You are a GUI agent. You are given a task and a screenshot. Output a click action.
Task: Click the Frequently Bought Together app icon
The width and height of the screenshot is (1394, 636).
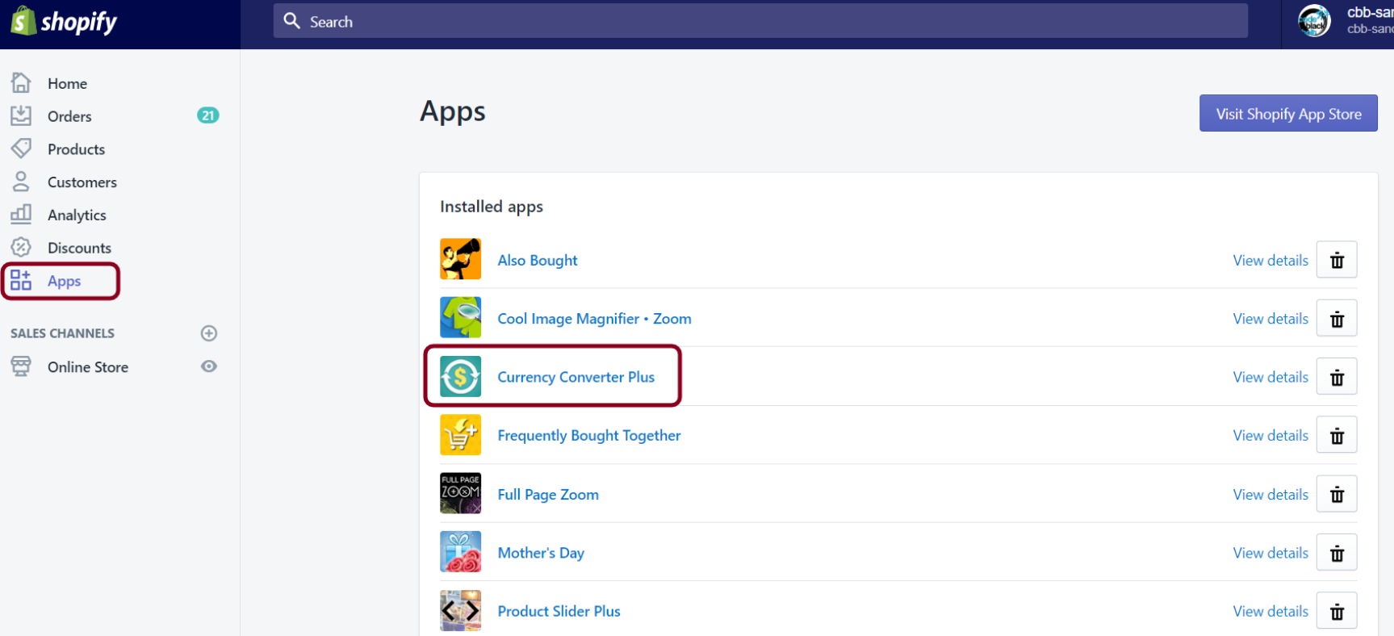pos(460,434)
